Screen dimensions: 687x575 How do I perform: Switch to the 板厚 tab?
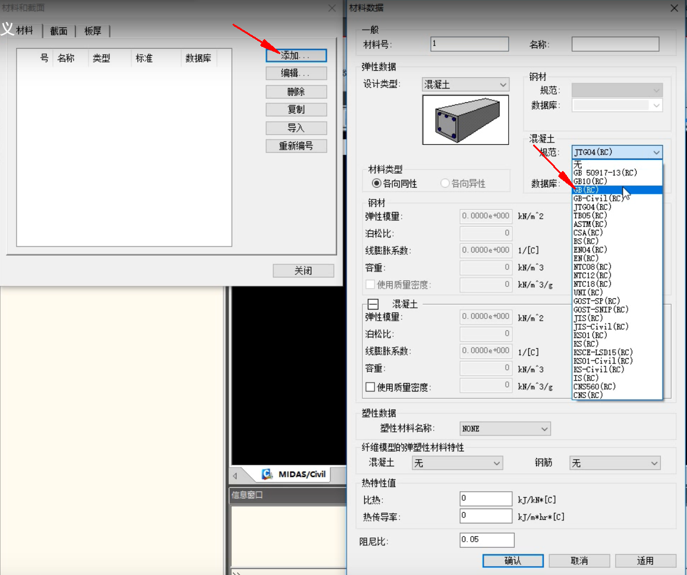click(x=93, y=31)
